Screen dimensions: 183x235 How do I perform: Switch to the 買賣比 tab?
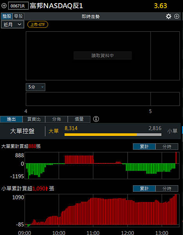[x=34, y=119]
